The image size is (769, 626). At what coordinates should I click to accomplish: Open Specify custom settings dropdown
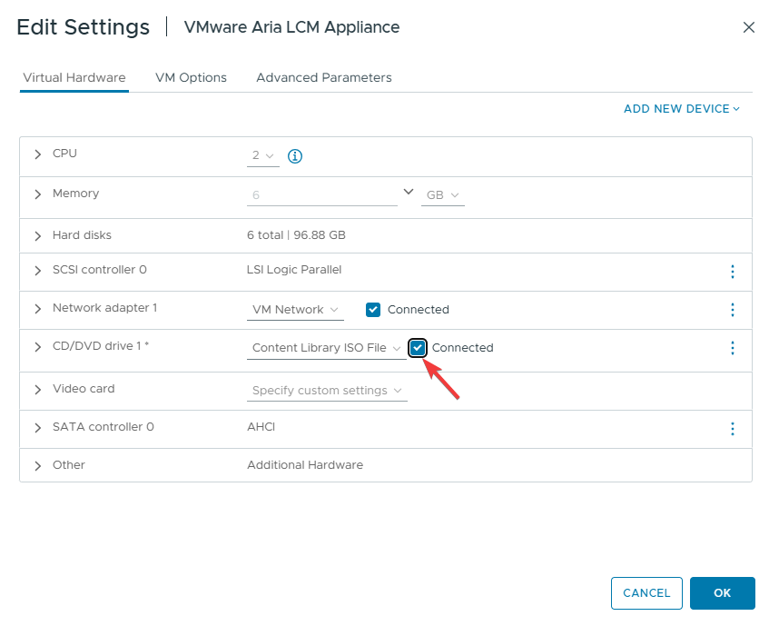point(327,391)
